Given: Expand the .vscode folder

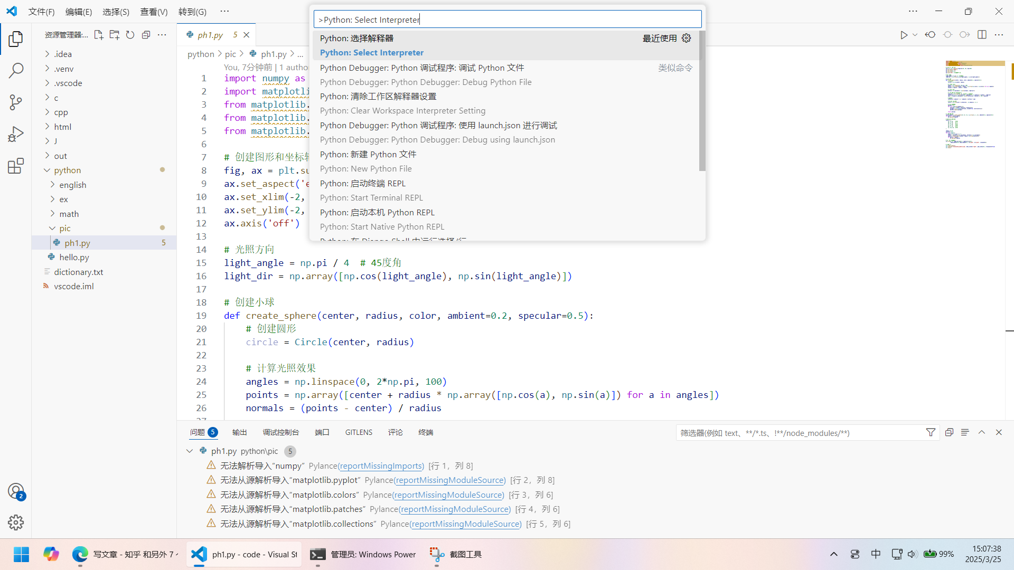Looking at the screenshot, I should pyautogui.click(x=68, y=83).
